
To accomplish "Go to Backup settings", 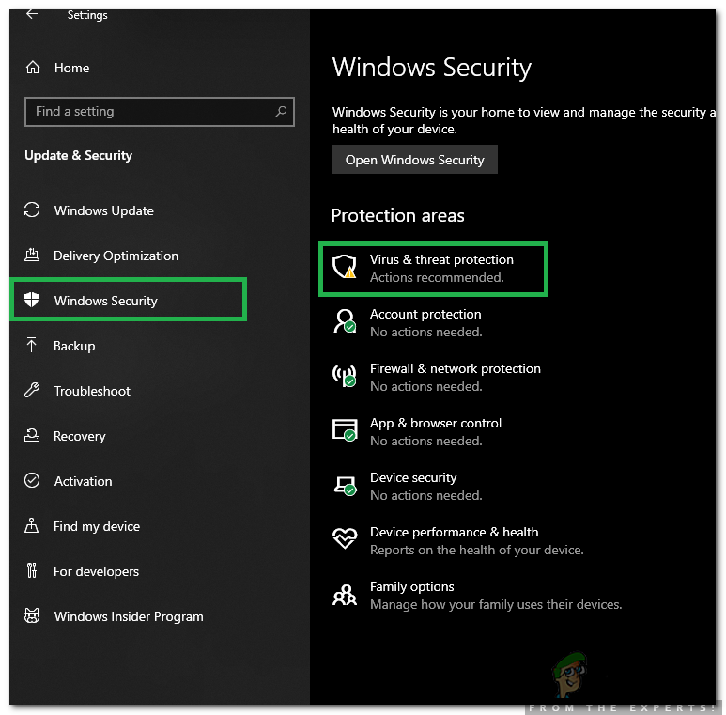I will pyautogui.click(x=74, y=346).
